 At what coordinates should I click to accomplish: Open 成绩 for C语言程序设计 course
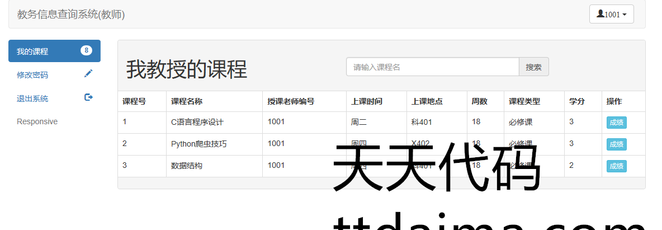pos(616,123)
